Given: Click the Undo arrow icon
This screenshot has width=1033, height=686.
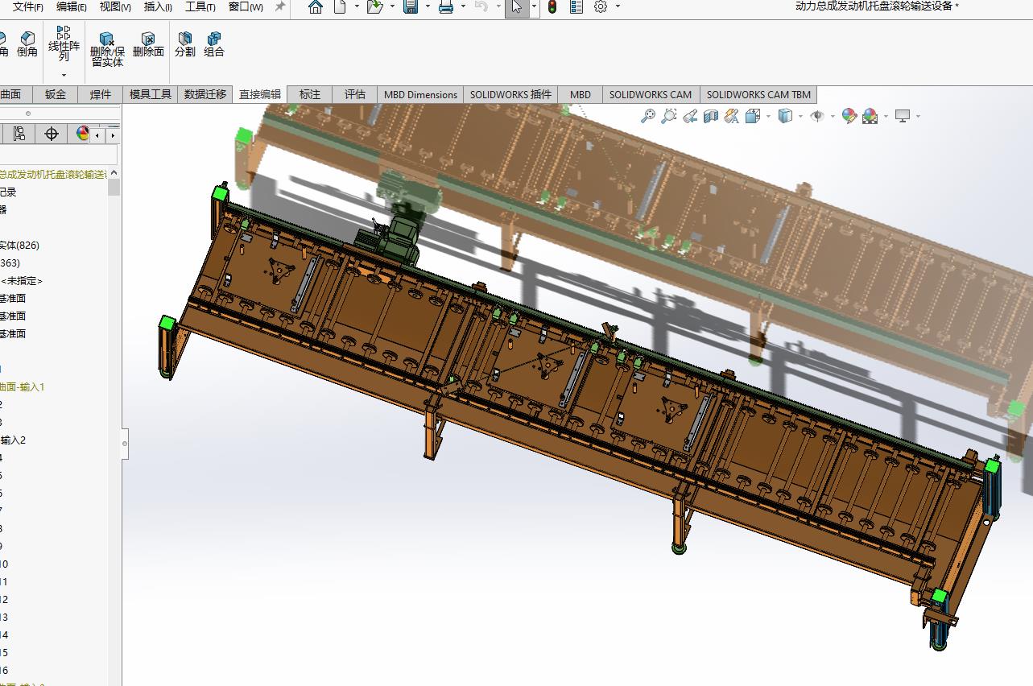Looking at the screenshot, I should pos(481,6).
